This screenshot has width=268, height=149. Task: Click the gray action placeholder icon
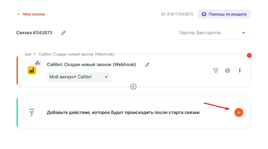click(32, 112)
